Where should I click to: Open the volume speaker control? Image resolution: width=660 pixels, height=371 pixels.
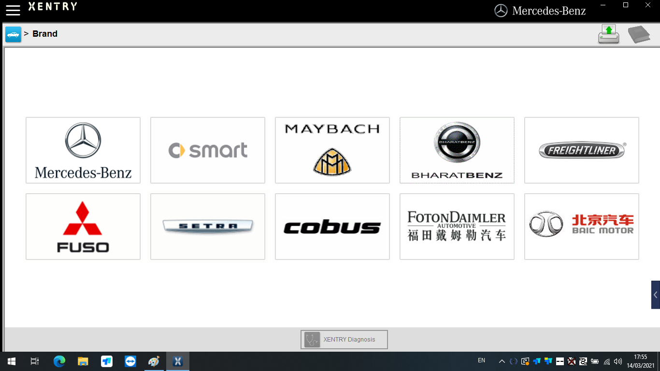tap(618, 361)
